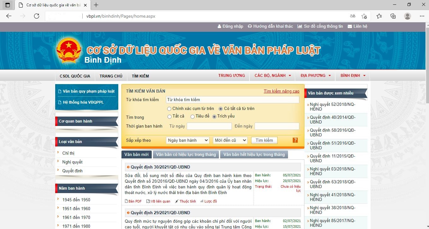Open Quyết định 40/2014/QĐ-UBND link
Image resolution: width=429 pixels, height=229 pixels.
[x=332, y=120]
